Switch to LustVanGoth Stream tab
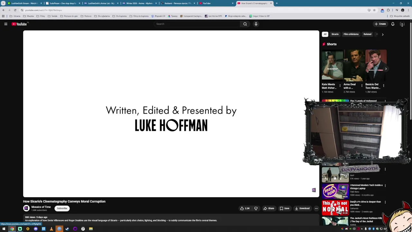The image size is (412, 232). coord(24,3)
